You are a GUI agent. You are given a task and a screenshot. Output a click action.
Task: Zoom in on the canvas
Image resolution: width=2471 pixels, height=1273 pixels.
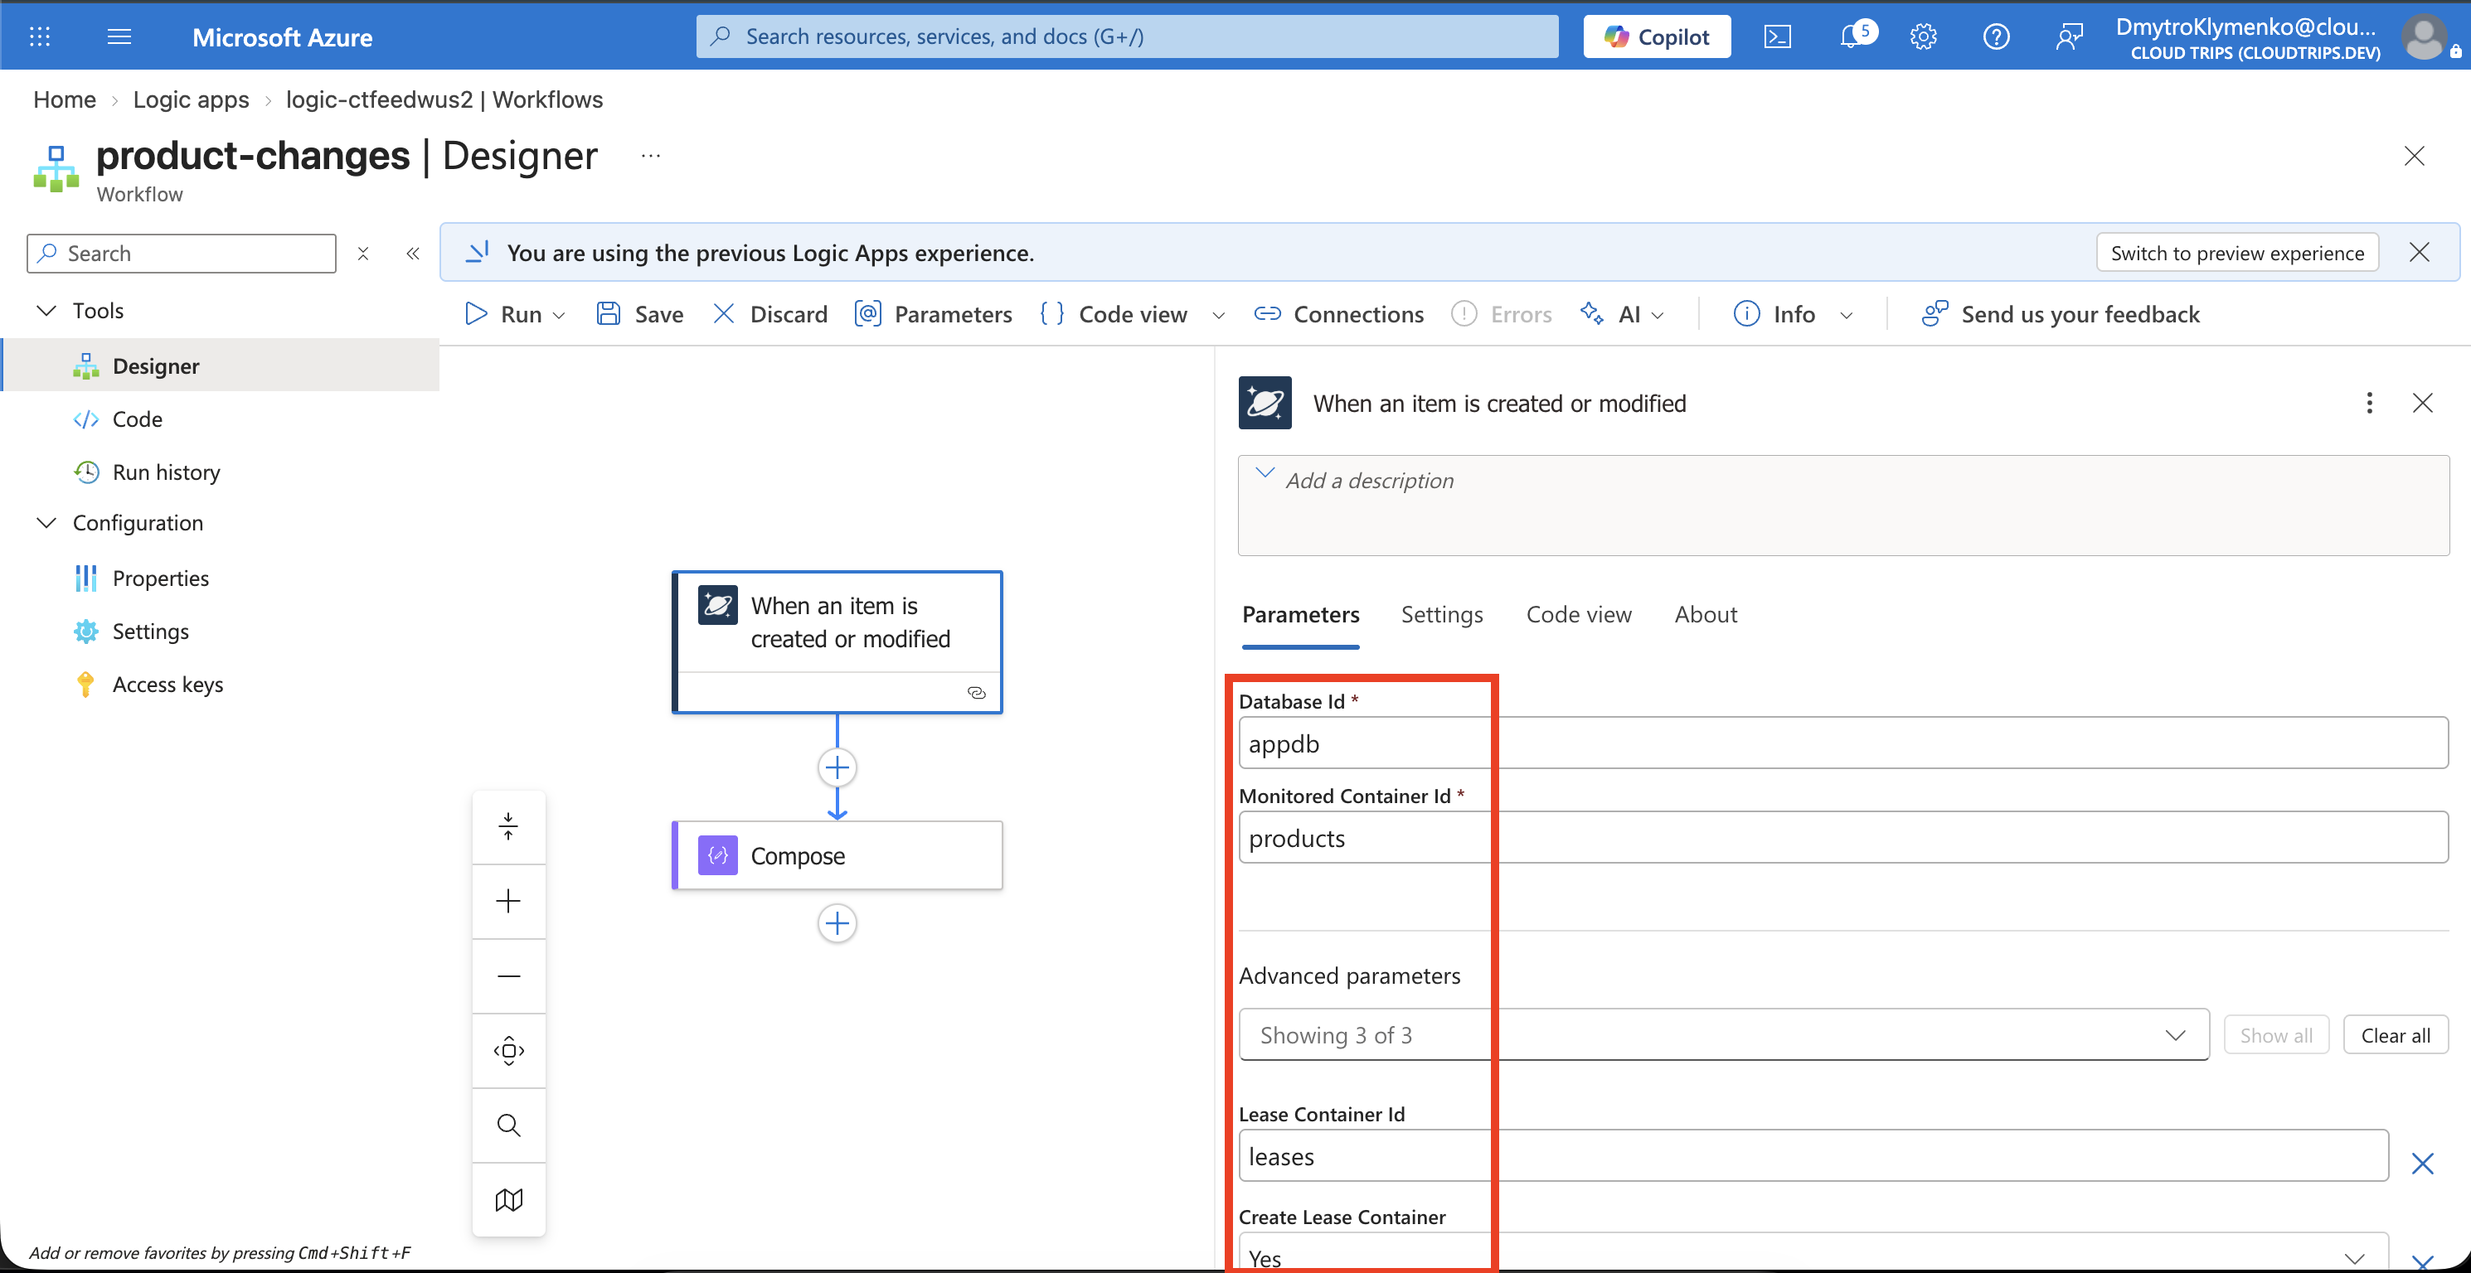pyautogui.click(x=508, y=901)
